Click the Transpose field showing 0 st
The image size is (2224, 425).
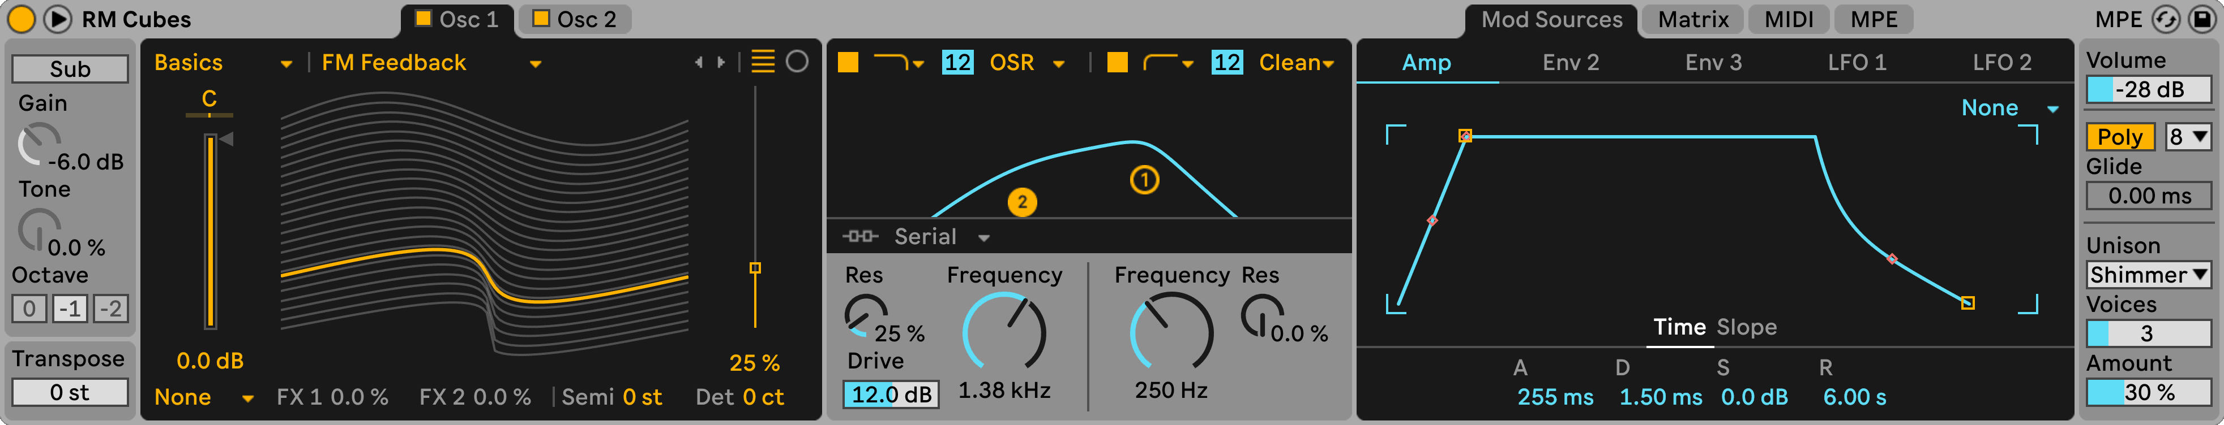pos(70,392)
